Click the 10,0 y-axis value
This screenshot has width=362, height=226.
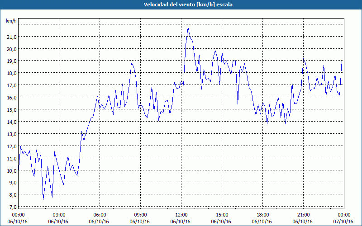click(x=12, y=171)
